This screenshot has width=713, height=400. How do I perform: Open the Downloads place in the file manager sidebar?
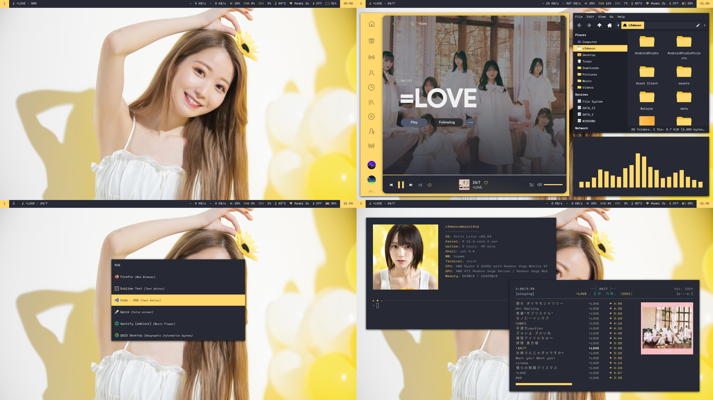click(600, 68)
